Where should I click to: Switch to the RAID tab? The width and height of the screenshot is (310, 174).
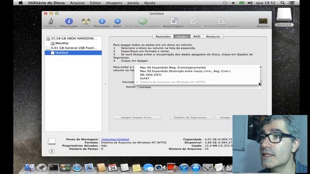[x=197, y=37]
